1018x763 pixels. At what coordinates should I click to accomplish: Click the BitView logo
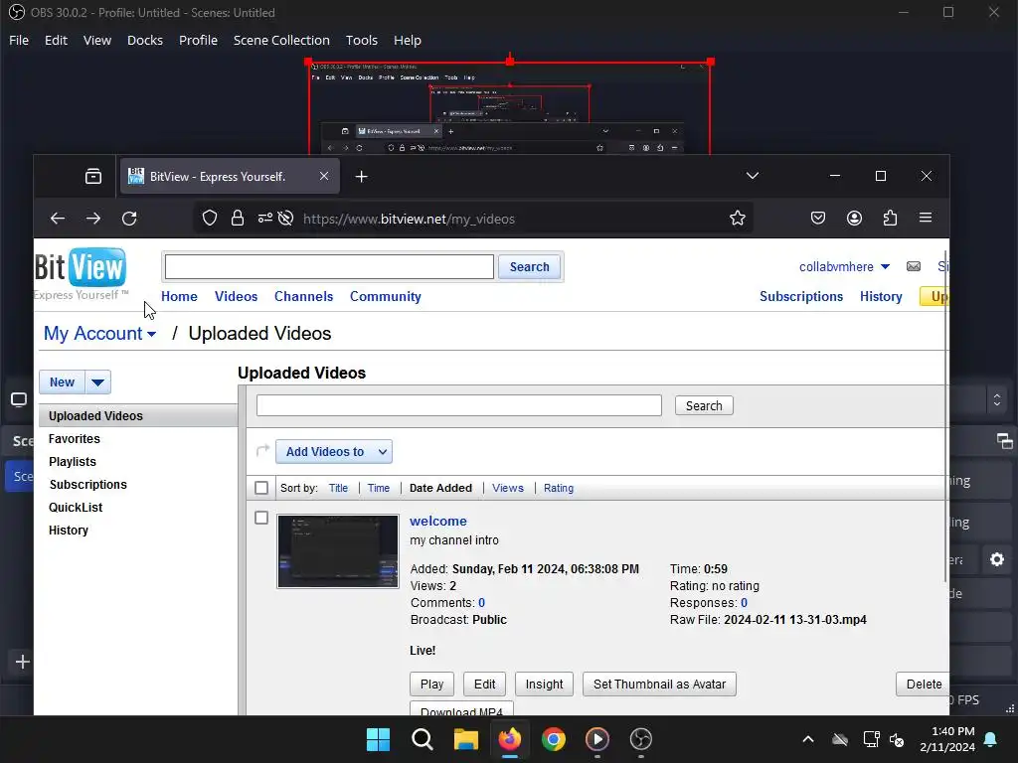tap(81, 274)
